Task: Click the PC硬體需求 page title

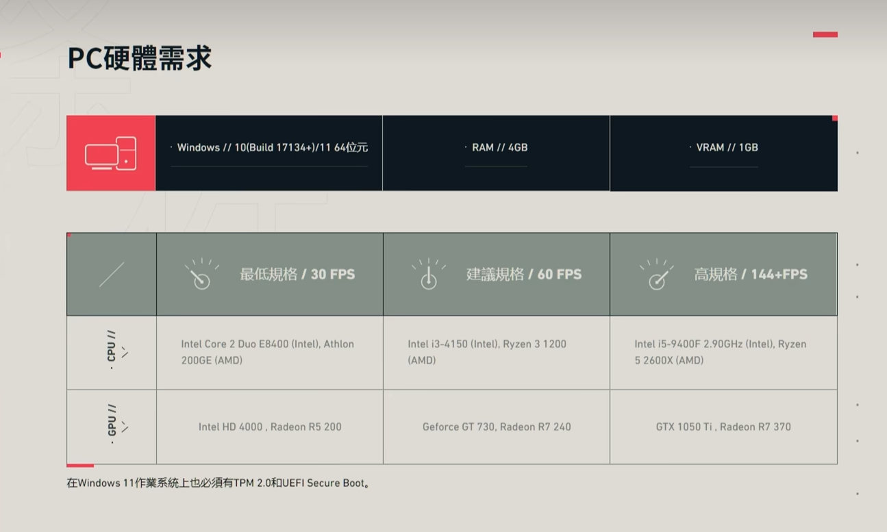Action: (x=140, y=58)
